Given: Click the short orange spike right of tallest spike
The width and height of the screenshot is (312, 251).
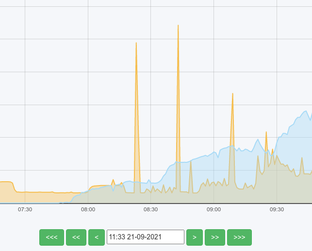Looking at the screenshot, I should [x=190, y=161].
